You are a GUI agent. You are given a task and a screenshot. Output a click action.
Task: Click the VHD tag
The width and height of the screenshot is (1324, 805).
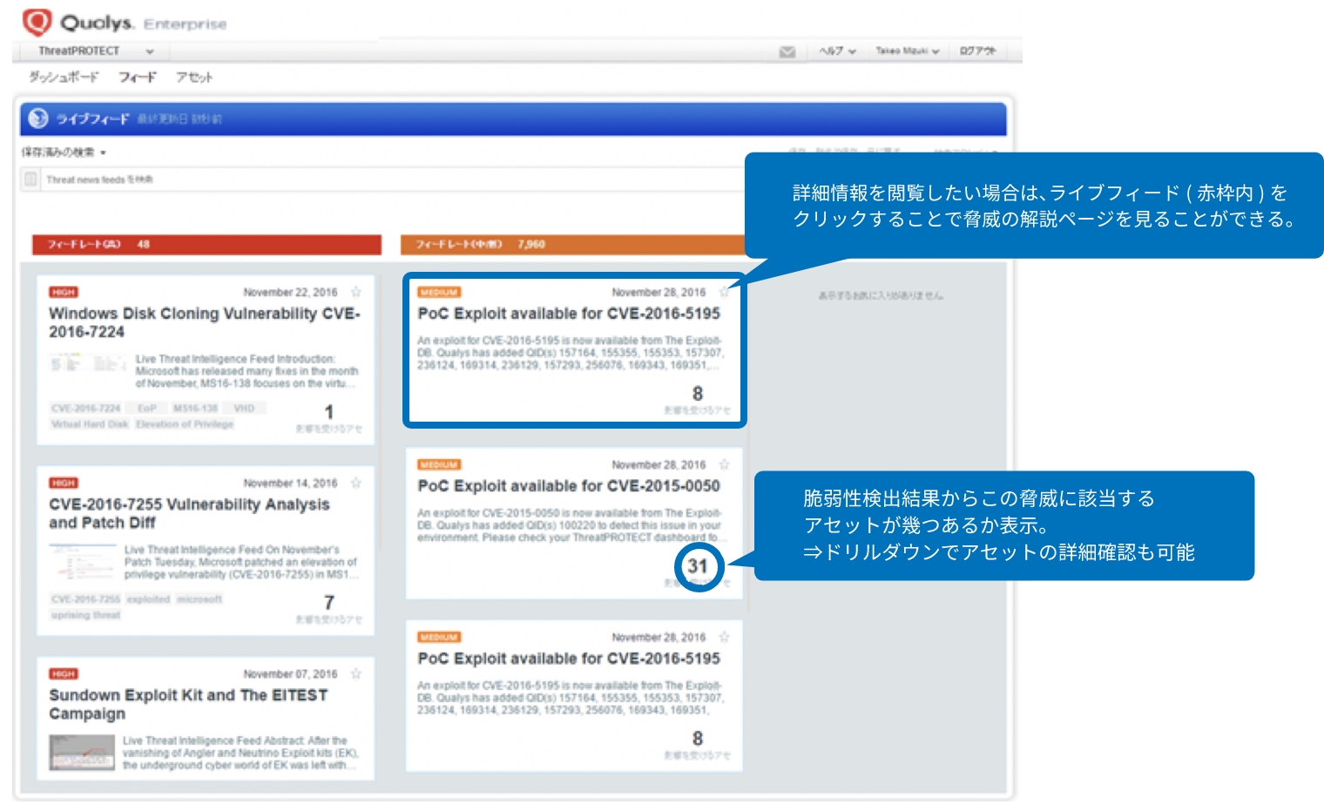pyautogui.click(x=244, y=408)
